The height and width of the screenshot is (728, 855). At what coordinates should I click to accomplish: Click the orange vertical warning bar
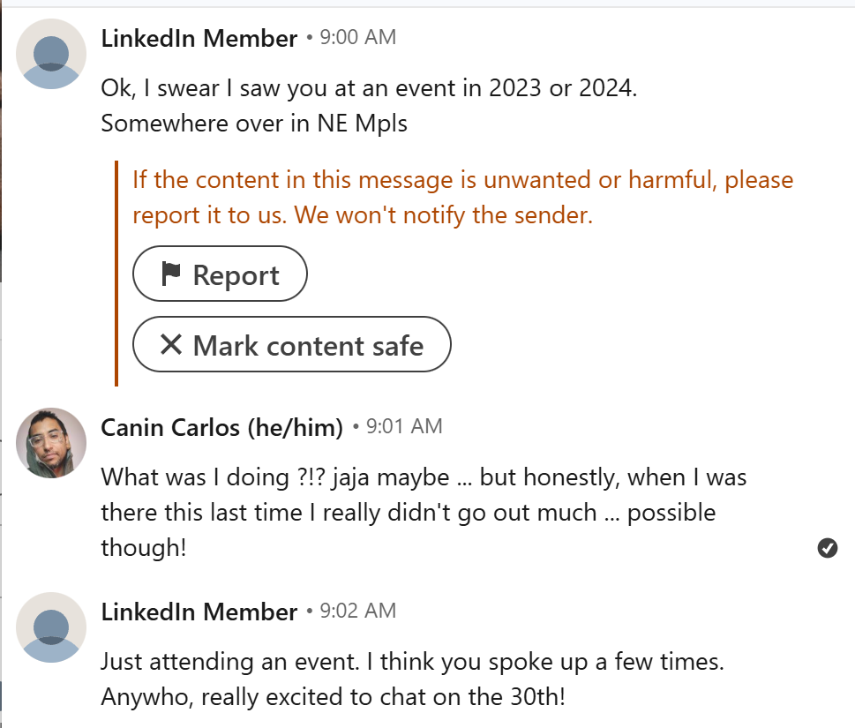pyautogui.click(x=116, y=274)
